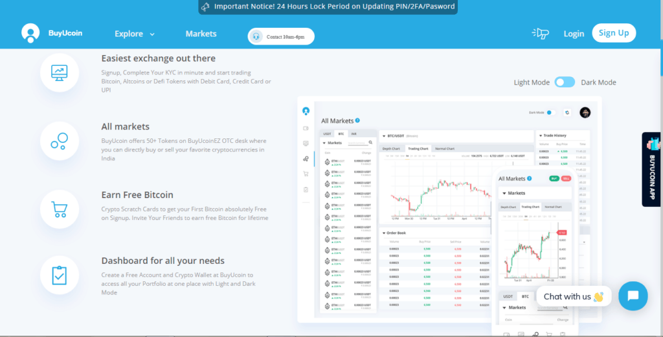Toggle the Dark Mode switch inside dashboard preview
The height and width of the screenshot is (337, 663).
pos(550,113)
